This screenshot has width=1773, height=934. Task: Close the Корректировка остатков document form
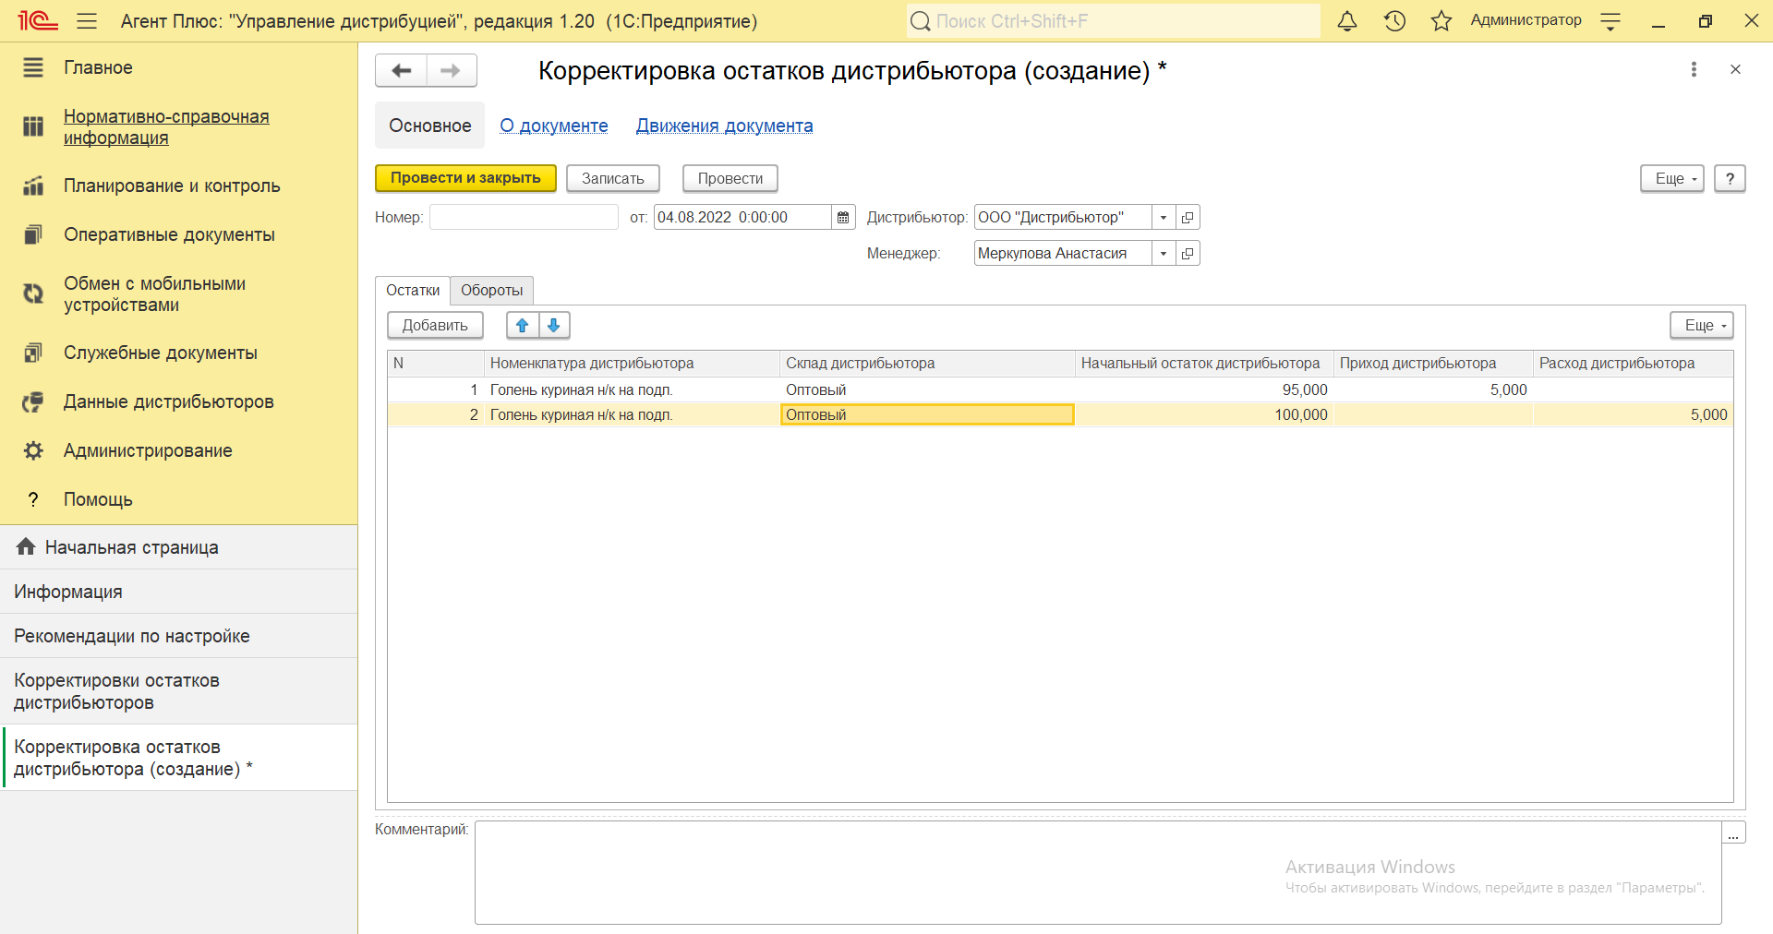1735,69
